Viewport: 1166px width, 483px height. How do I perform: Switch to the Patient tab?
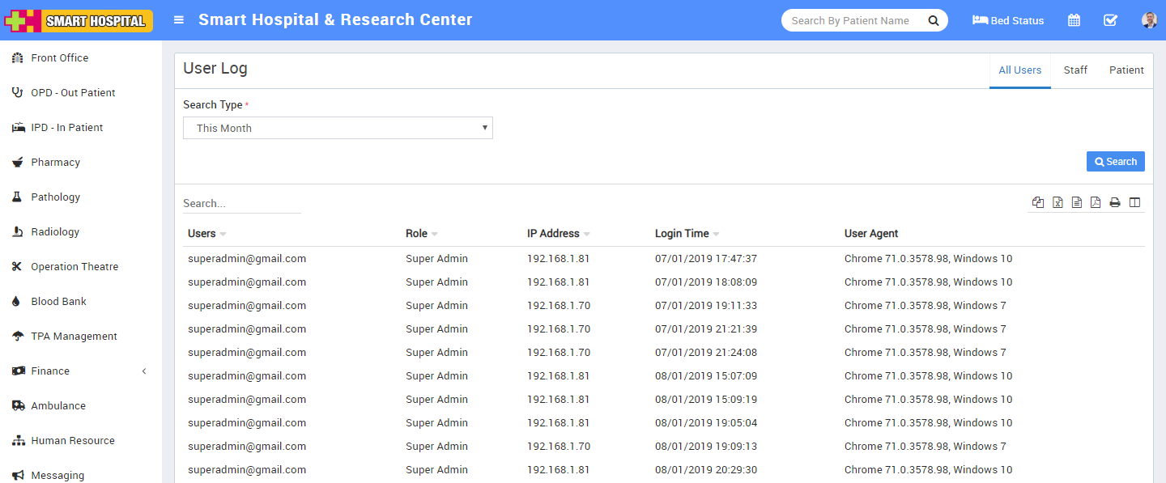point(1126,70)
